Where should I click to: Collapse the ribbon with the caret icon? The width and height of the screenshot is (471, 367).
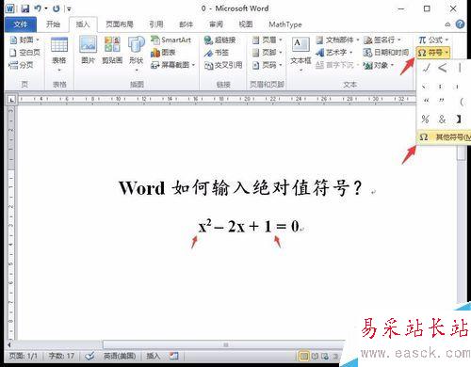coord(447,24)
